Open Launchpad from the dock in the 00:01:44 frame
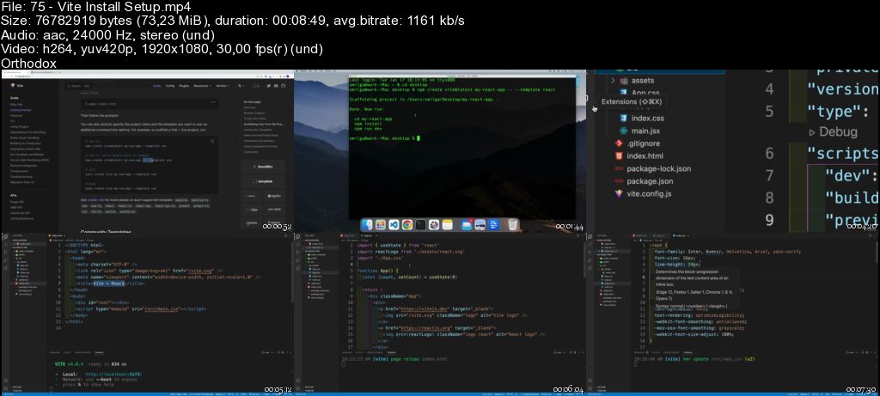 click(x=381, y=224)
